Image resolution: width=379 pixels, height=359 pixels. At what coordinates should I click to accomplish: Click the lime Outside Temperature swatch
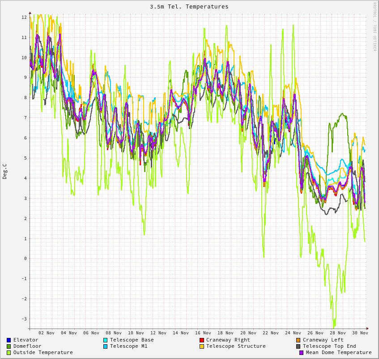click(x=9, y=353)
